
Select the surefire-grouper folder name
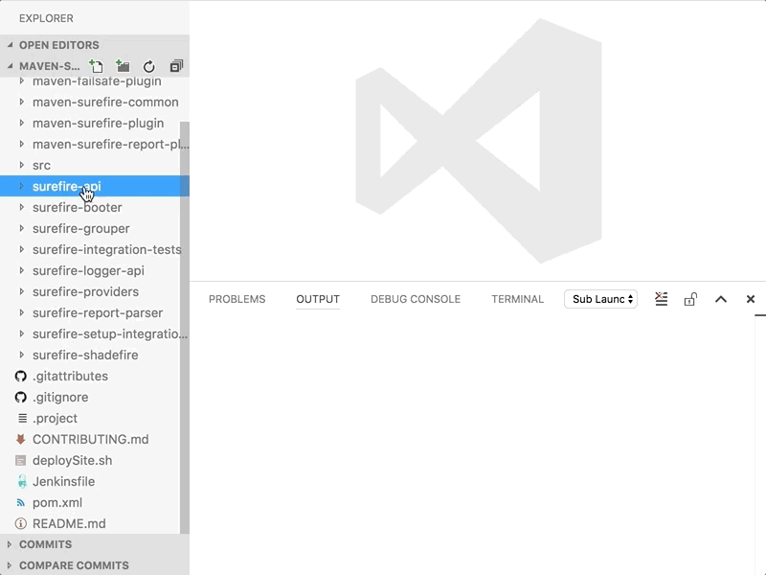pyautogui.click(x=81, y=228)
